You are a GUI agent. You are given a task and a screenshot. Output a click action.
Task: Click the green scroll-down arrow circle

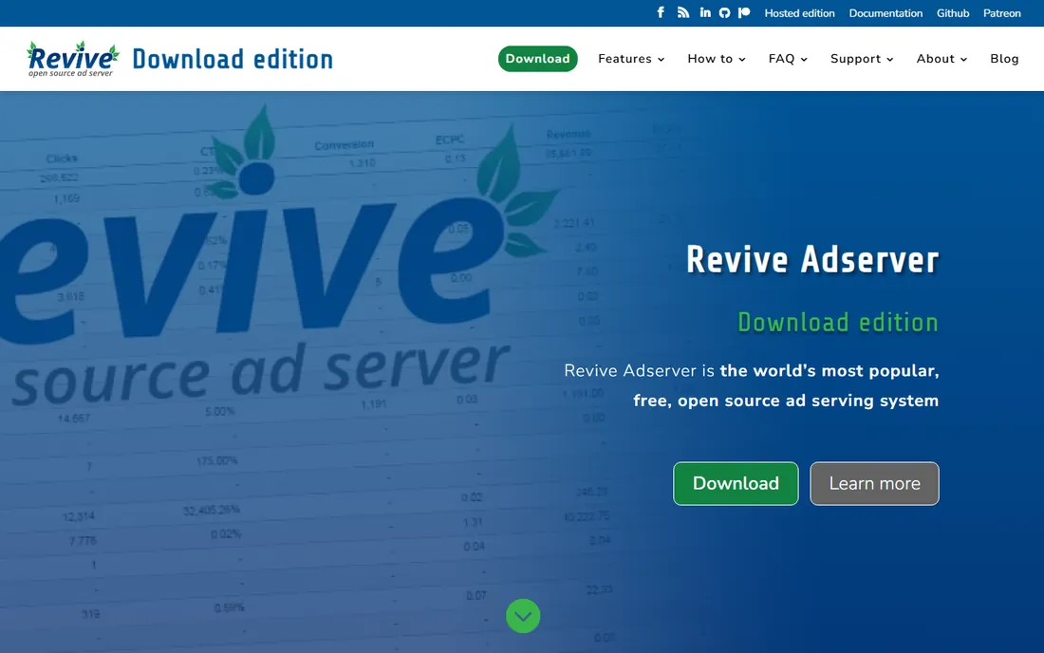click(523, 616)
